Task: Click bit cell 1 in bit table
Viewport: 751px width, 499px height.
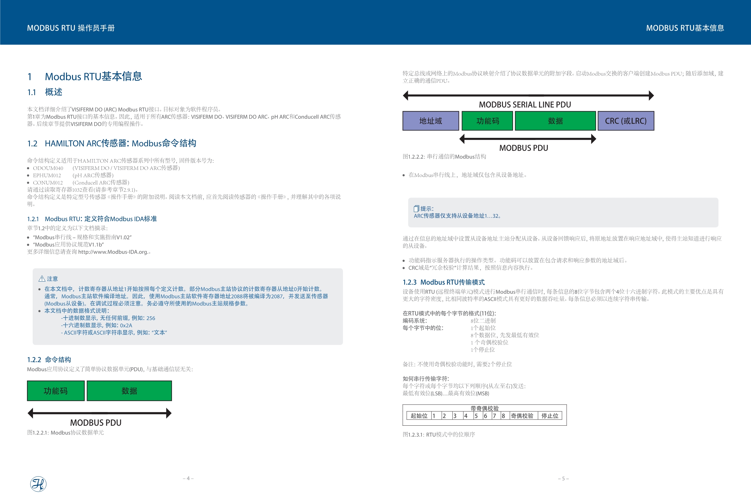Action: [436, 416]
